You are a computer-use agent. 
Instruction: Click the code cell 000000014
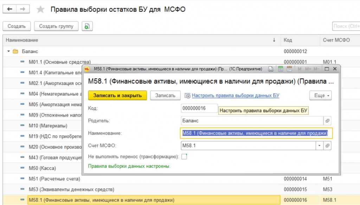click(295, 179)
